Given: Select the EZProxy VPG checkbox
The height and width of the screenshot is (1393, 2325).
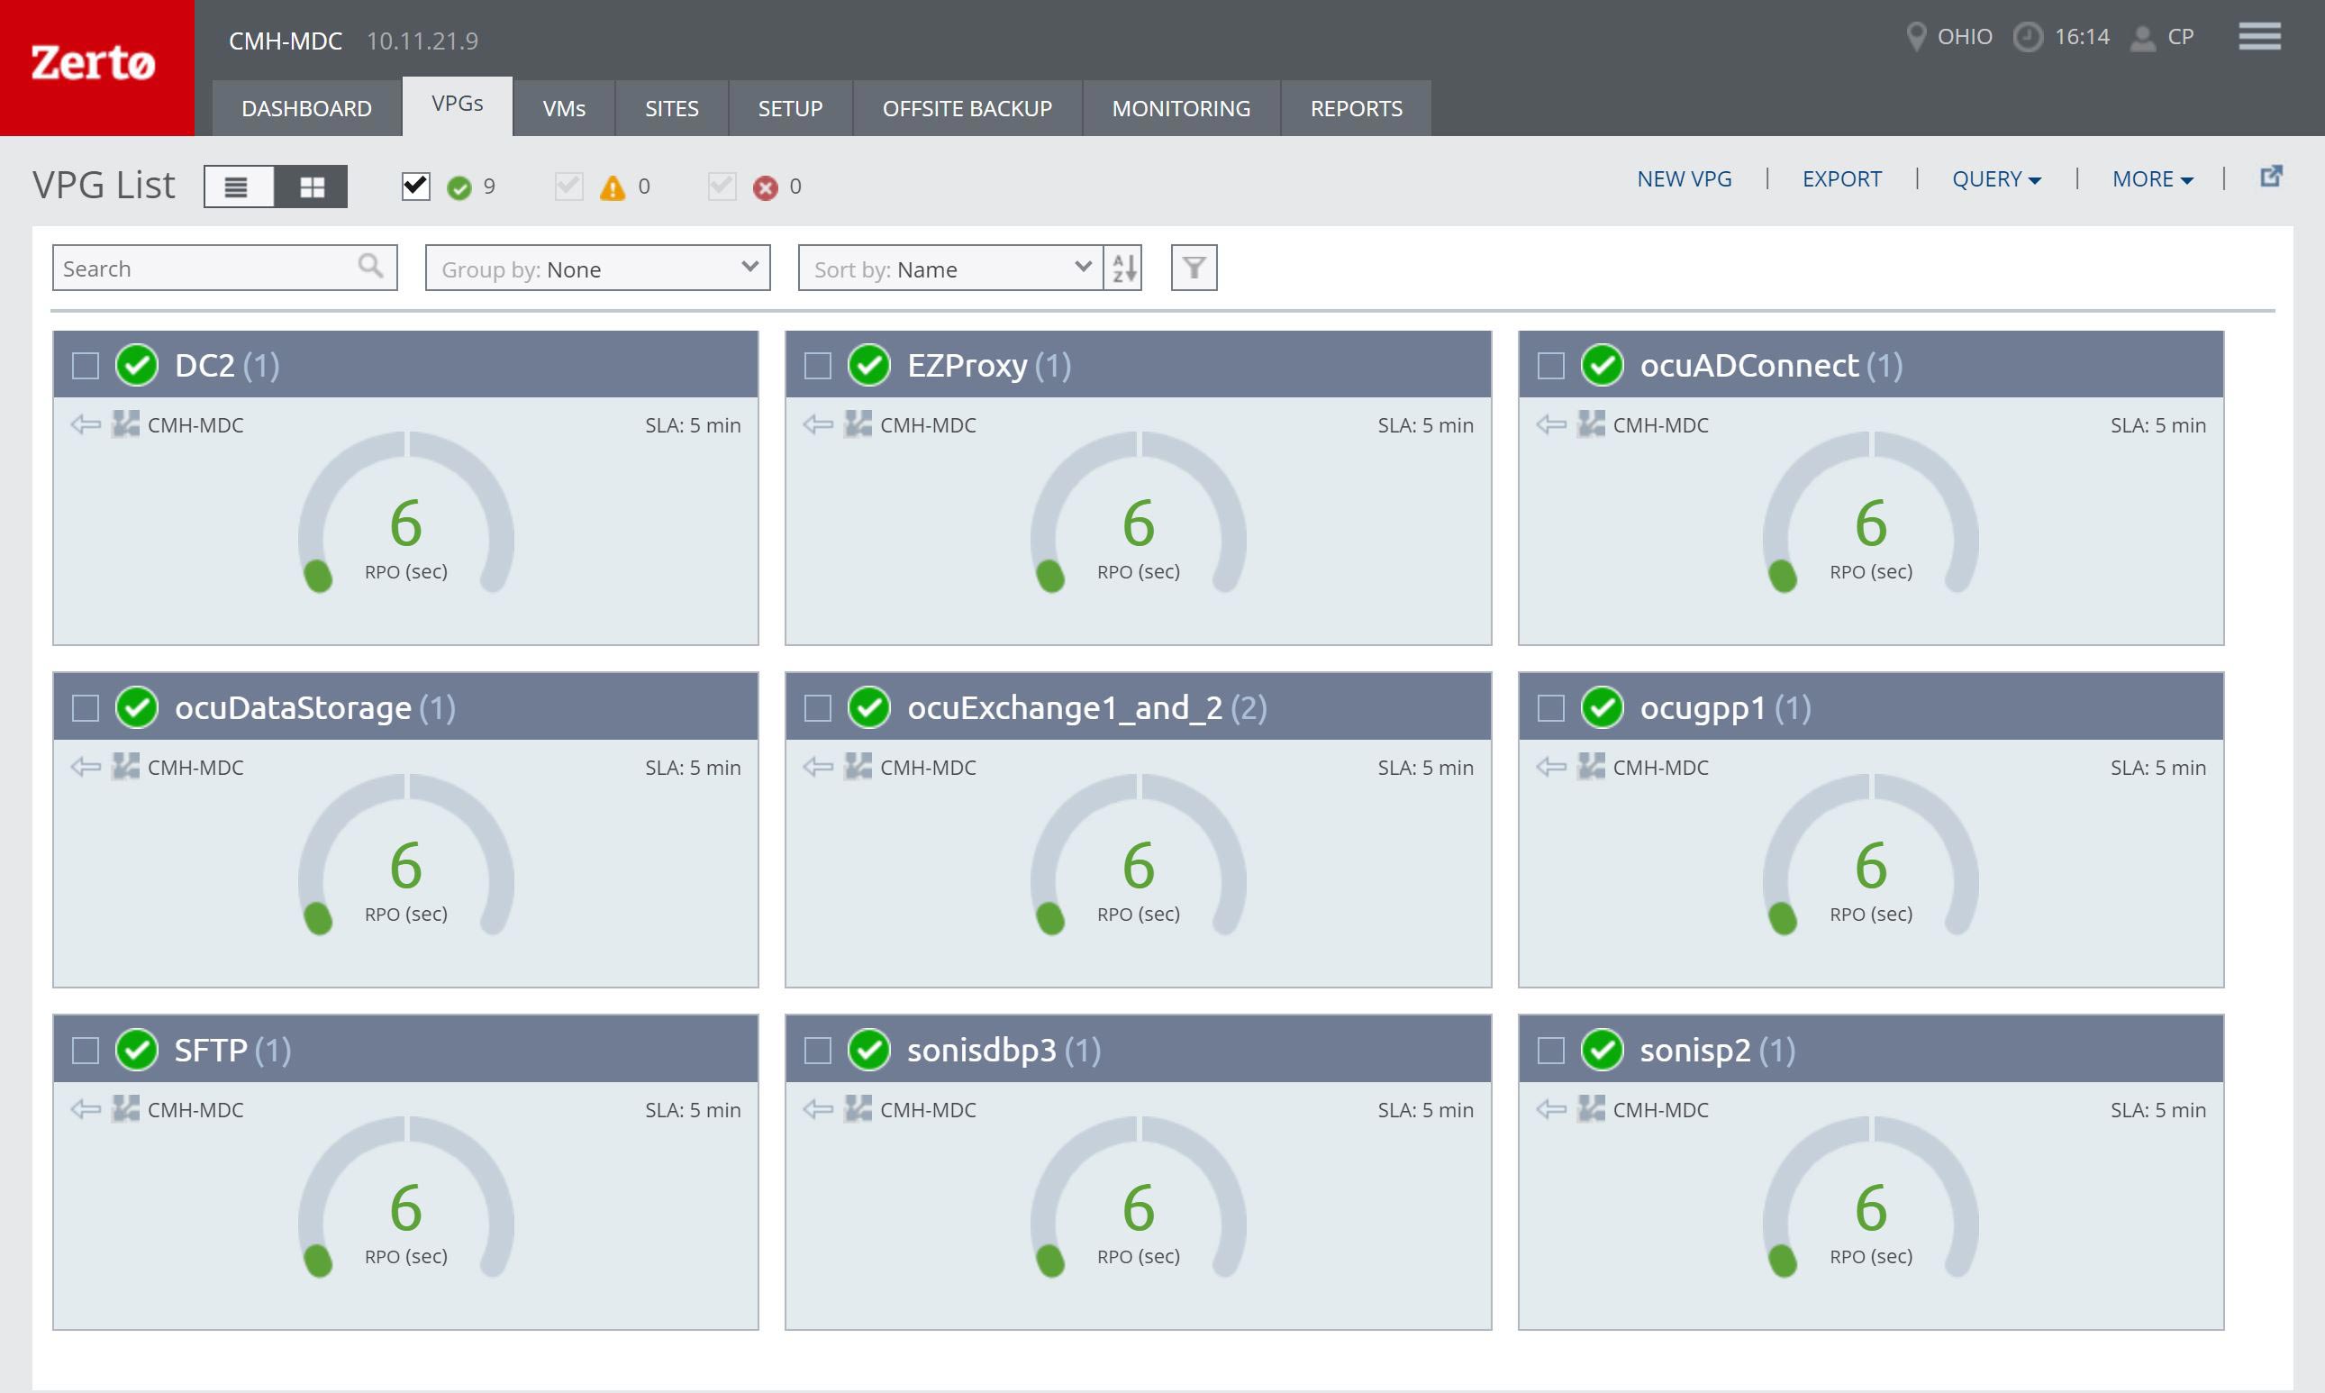Looking at the screenshot, I should [818, 365].
